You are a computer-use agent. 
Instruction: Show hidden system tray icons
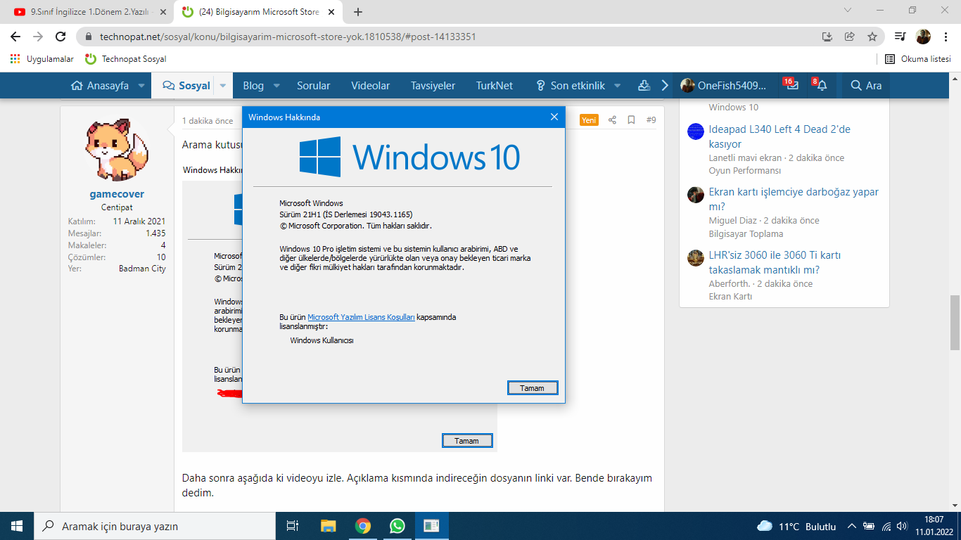click(851, 527)
